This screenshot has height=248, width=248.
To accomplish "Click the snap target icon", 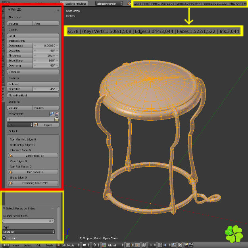I will 173,245.
